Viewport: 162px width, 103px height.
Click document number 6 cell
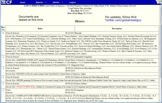pos(3,33)
